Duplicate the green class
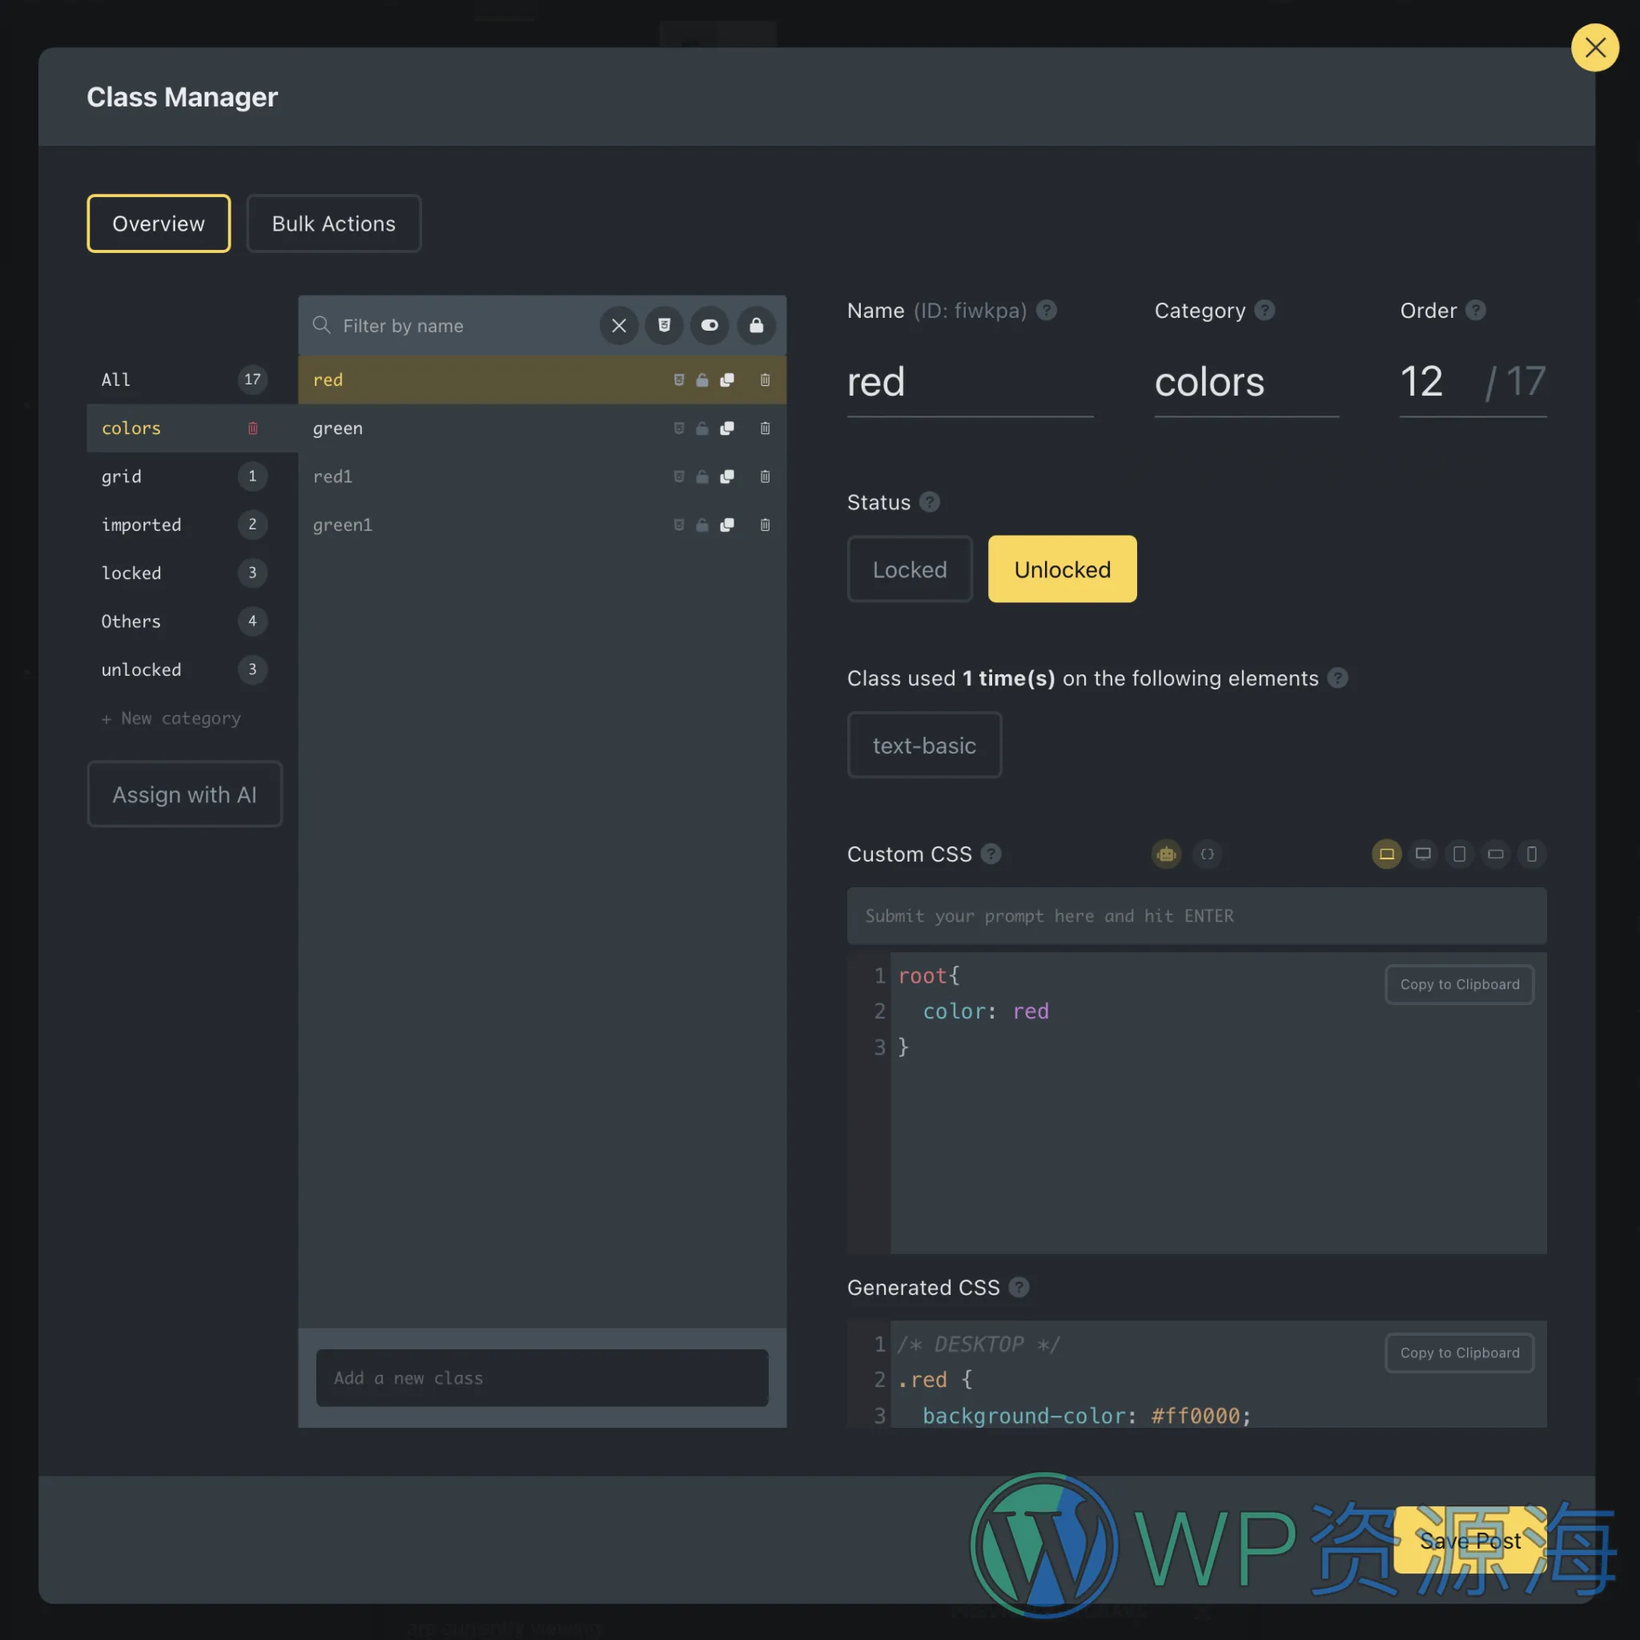Image resolution: width=1640 pixels, height=1640 pixels. tap(726, 428)
